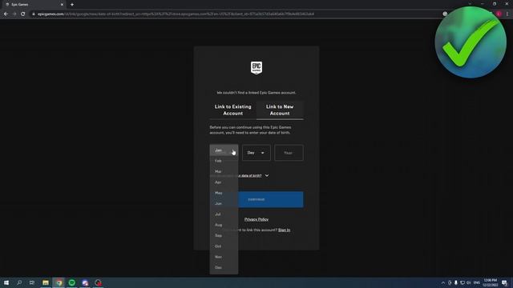
Task: Open a new browser tab with the plus
Action: pos(72,5)
